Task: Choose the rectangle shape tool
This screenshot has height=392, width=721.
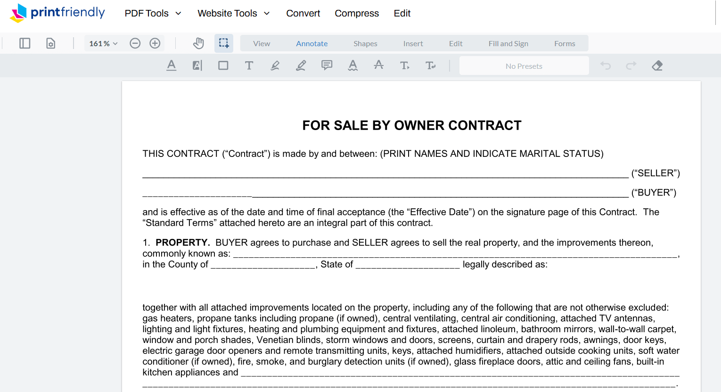Action: point(223,65)
